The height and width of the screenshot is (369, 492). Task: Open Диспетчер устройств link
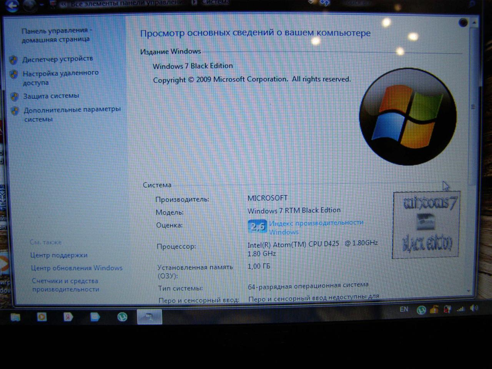(x=58, y=59)
